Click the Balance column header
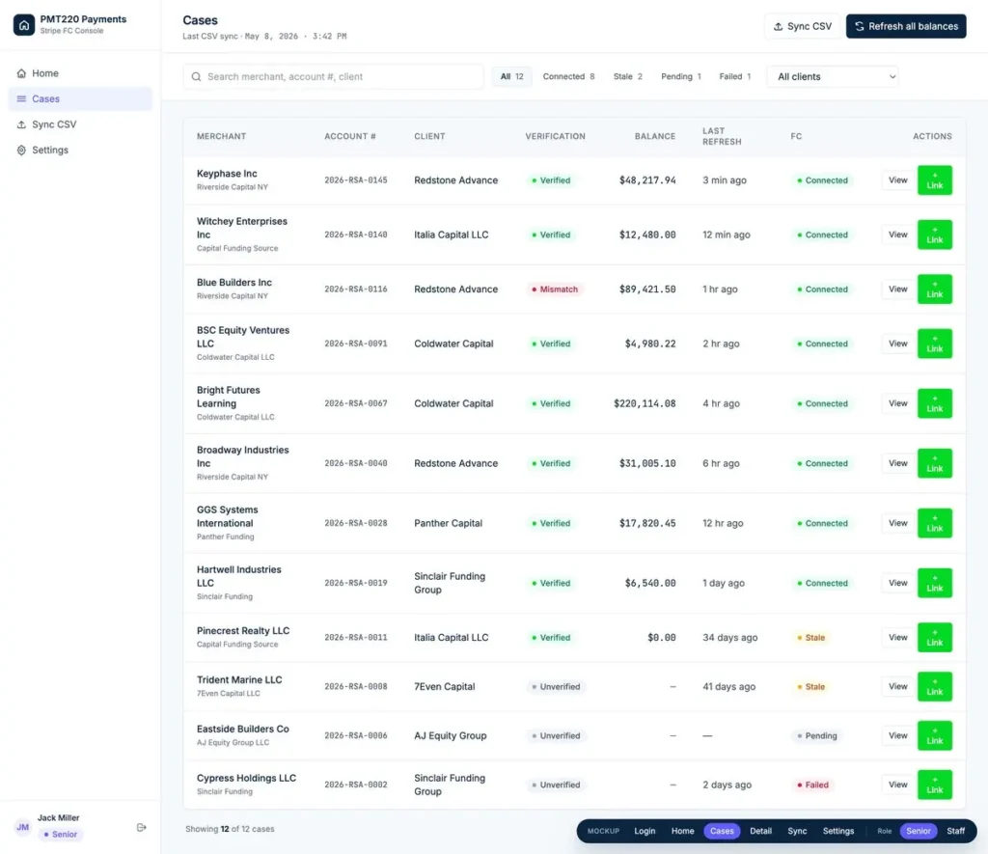 tap(655, 136)
